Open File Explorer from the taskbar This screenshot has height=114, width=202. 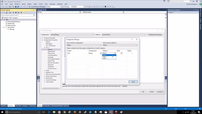54,112
